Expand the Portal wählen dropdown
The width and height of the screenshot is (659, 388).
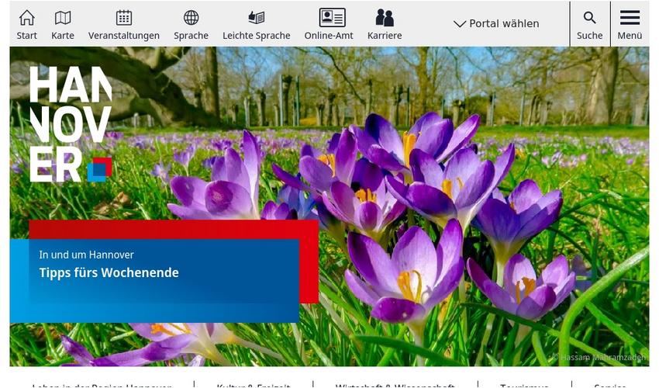pos(496,23)
